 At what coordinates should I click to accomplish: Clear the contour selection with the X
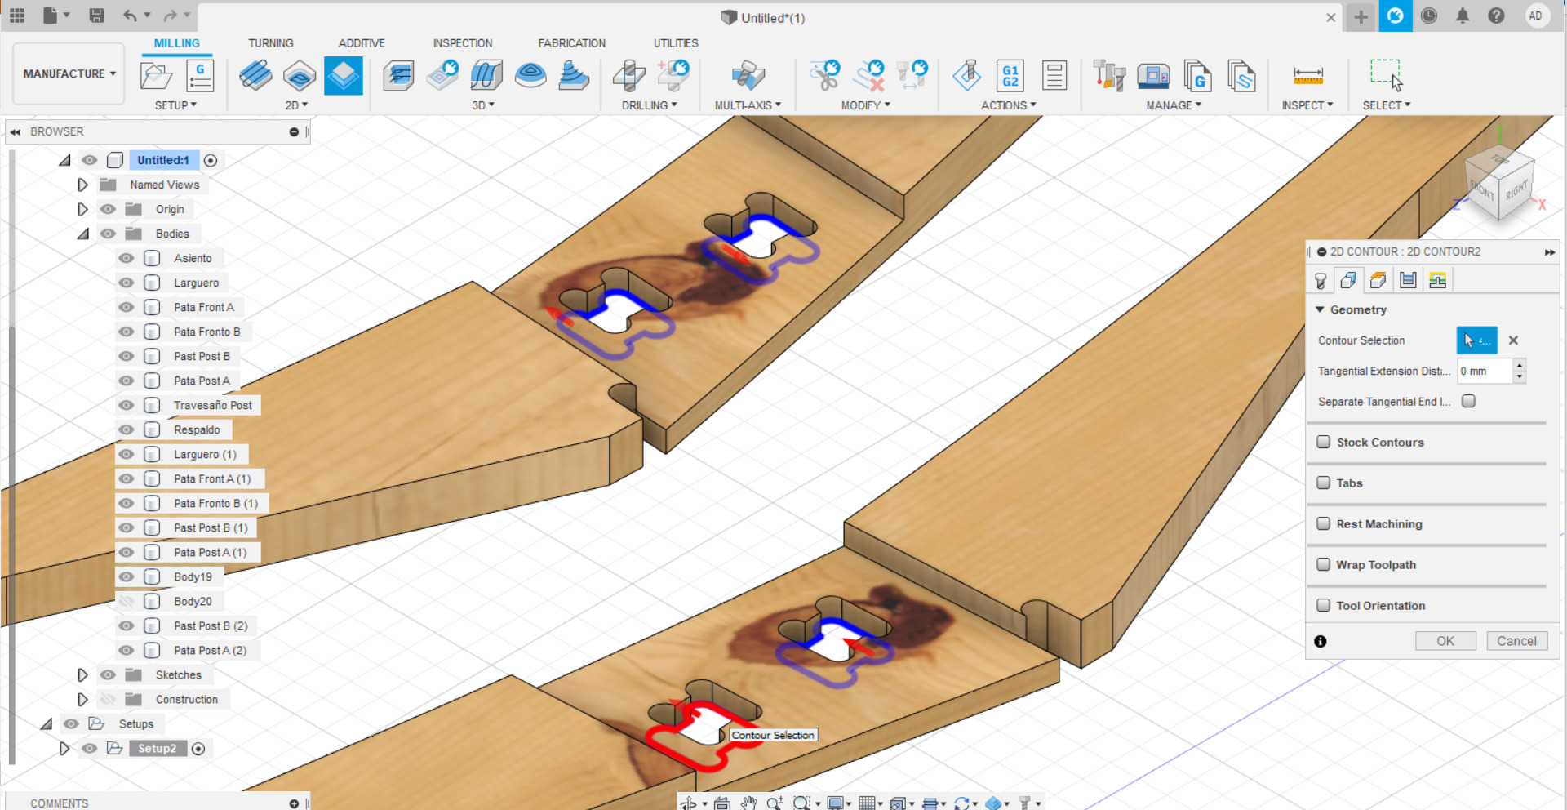[1513, 340]
